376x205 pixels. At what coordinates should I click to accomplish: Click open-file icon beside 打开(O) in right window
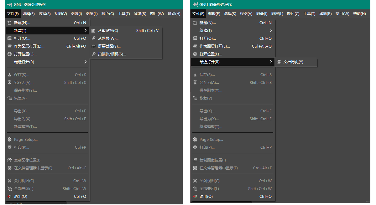point(195,38)
